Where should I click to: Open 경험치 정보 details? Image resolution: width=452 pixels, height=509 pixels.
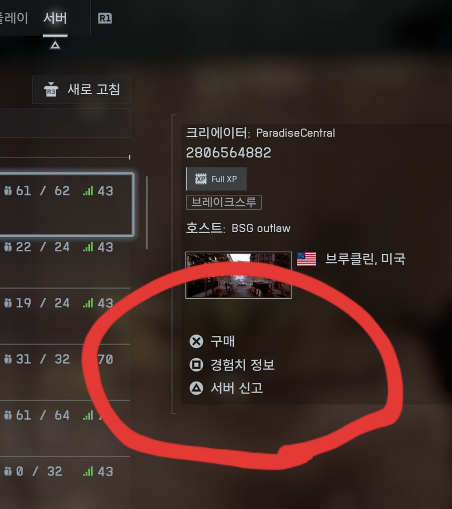point(242,365)
